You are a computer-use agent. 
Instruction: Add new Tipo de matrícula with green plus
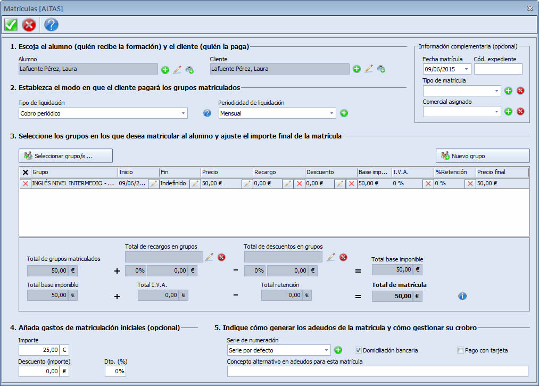[x=509, y=91]
